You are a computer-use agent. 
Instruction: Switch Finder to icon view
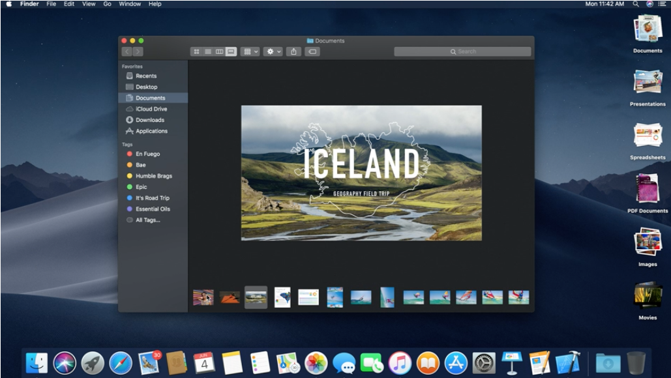(196, 51)
